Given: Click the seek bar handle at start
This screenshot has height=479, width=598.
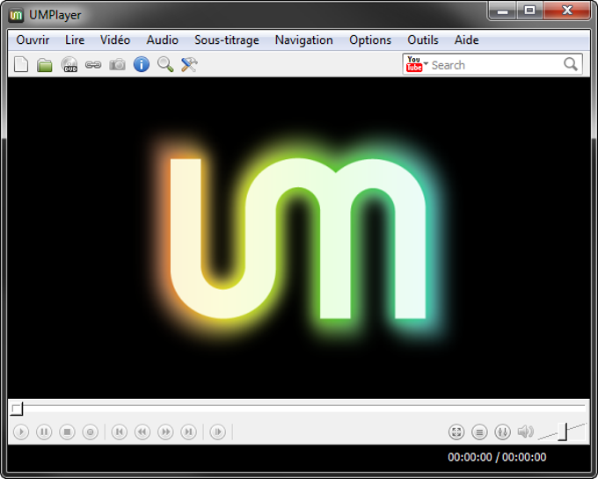Looking at the screenshot, I should pos(17,409).
